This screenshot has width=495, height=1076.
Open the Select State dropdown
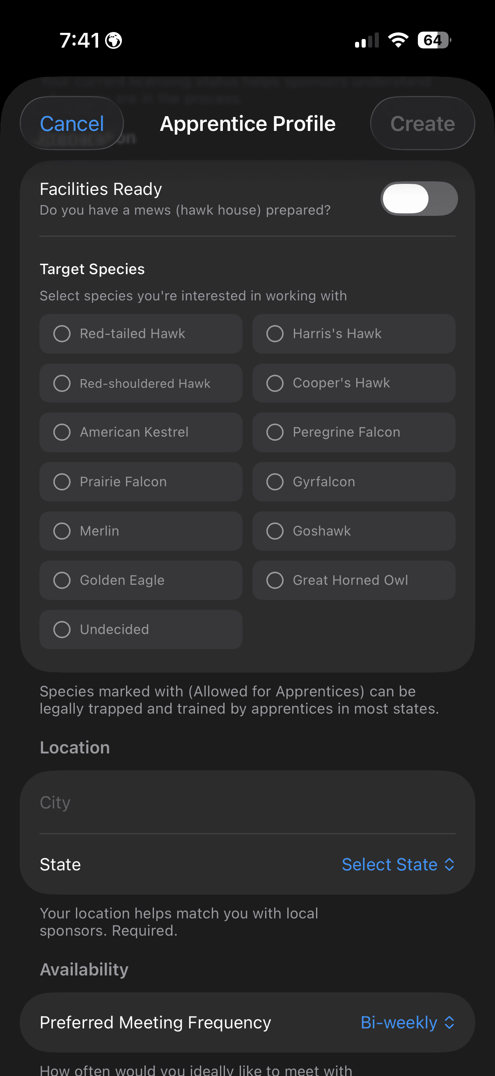coord(398,864)
